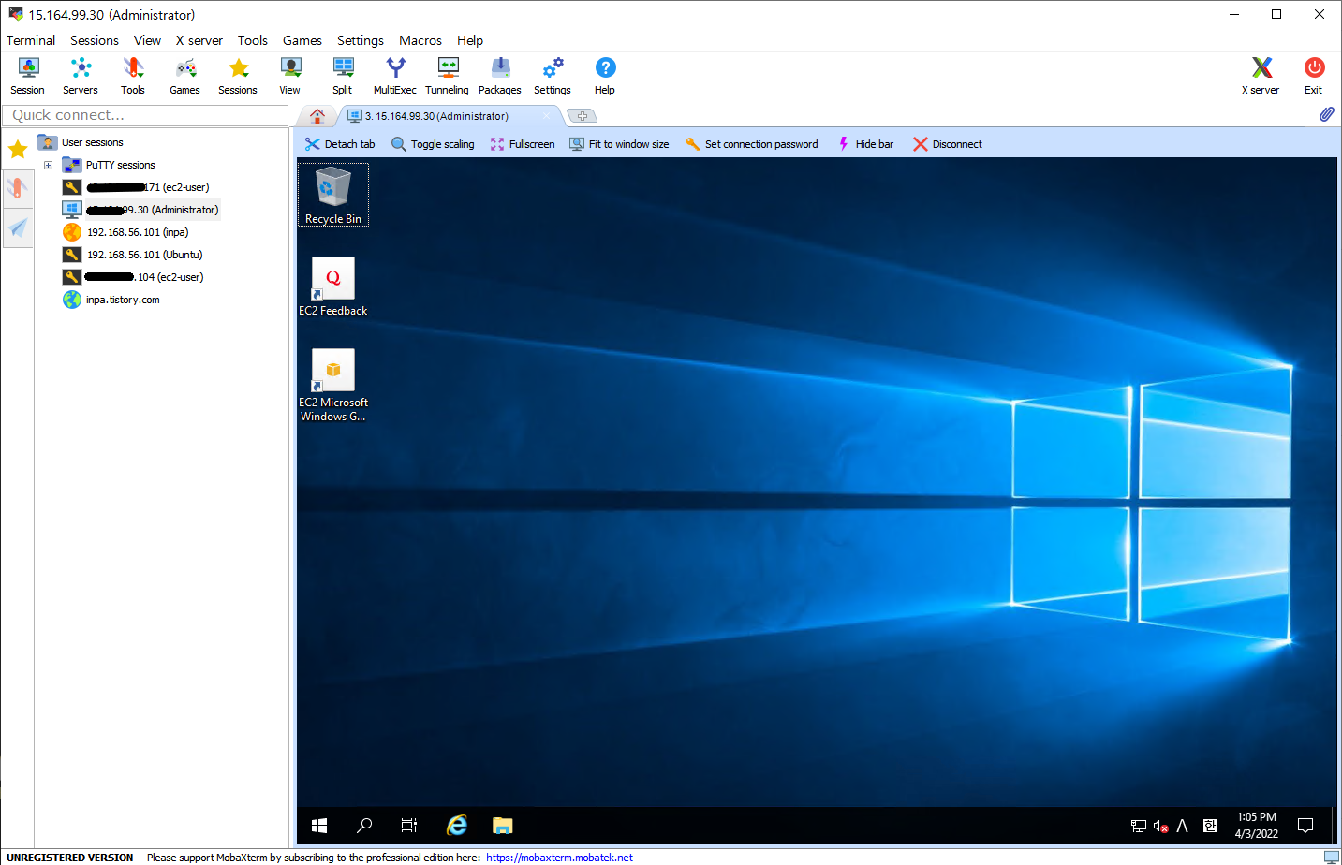Image resolution: width=1342 pixels, height=865 pixels.
Task: Click the Quick connect input field
Action: (145, 115)
